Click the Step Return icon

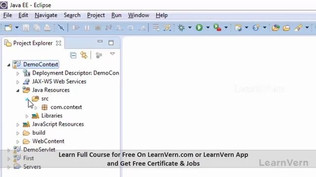(x=142, y=28)
